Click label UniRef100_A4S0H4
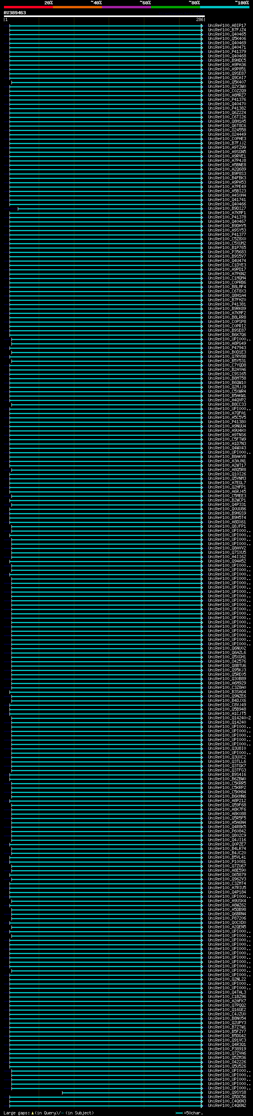 click(x=227, y=196)
